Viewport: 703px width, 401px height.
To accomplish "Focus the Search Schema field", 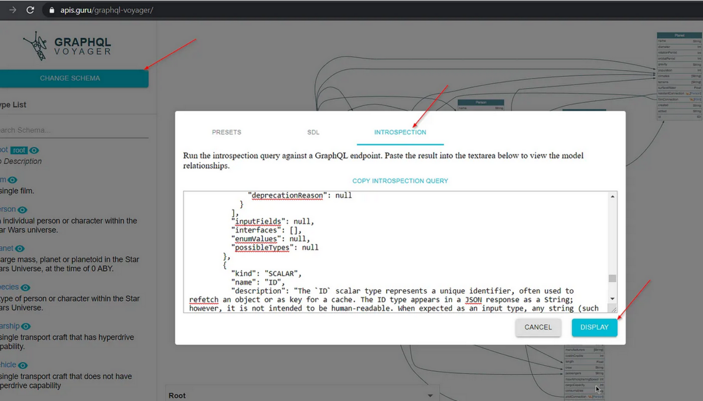I will [74, 130].
